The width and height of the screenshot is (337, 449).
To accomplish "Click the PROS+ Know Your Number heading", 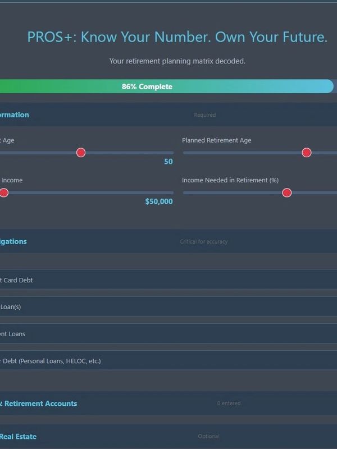I will [177, 38].
